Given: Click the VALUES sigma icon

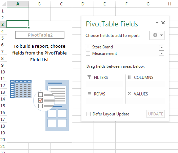Looking at the screenshot, I should click(129, 94).
